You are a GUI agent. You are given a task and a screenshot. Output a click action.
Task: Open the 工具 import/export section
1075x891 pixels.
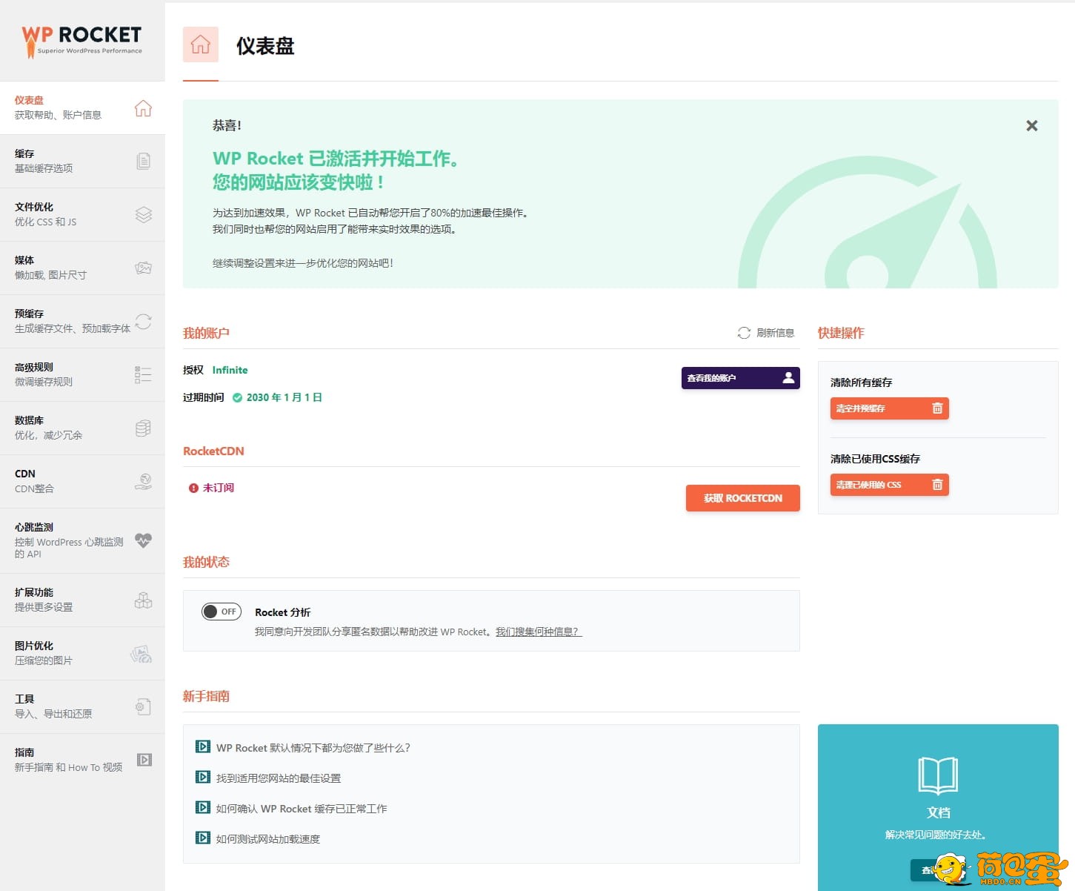(x=82, y=706)
